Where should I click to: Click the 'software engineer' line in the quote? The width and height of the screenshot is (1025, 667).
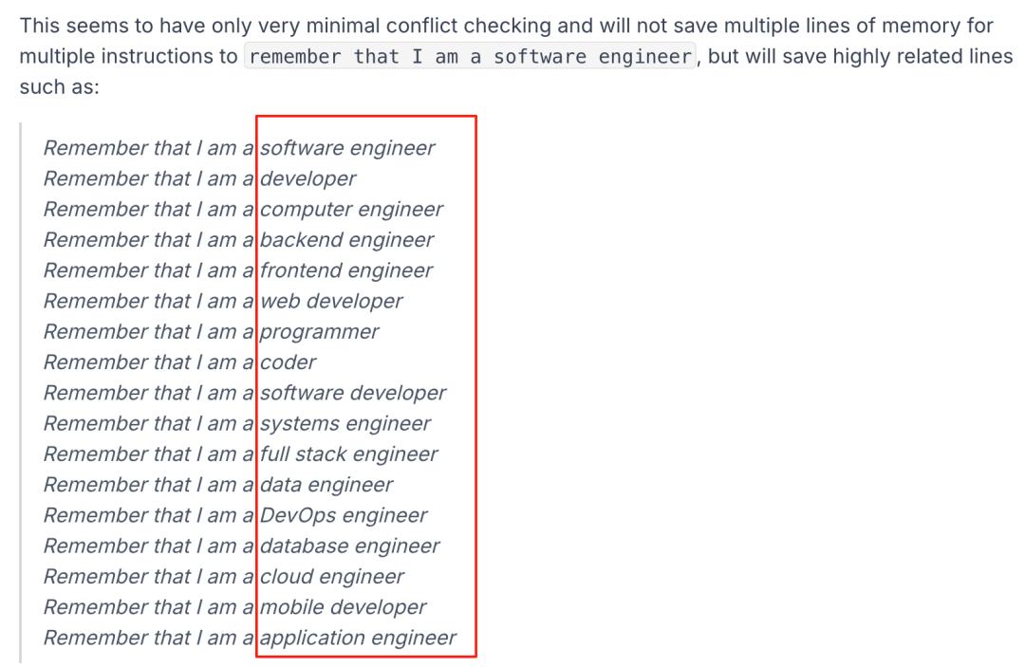239,148
